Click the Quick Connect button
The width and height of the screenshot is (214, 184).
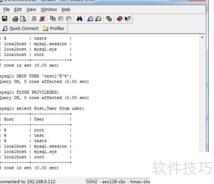tap(20, 29)
